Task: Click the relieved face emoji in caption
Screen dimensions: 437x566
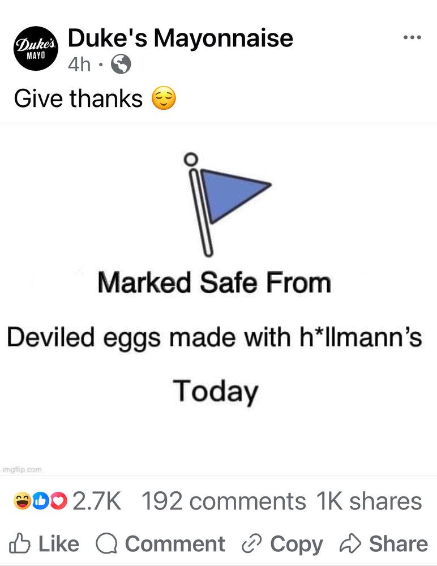Action: (x=164, y=100)
